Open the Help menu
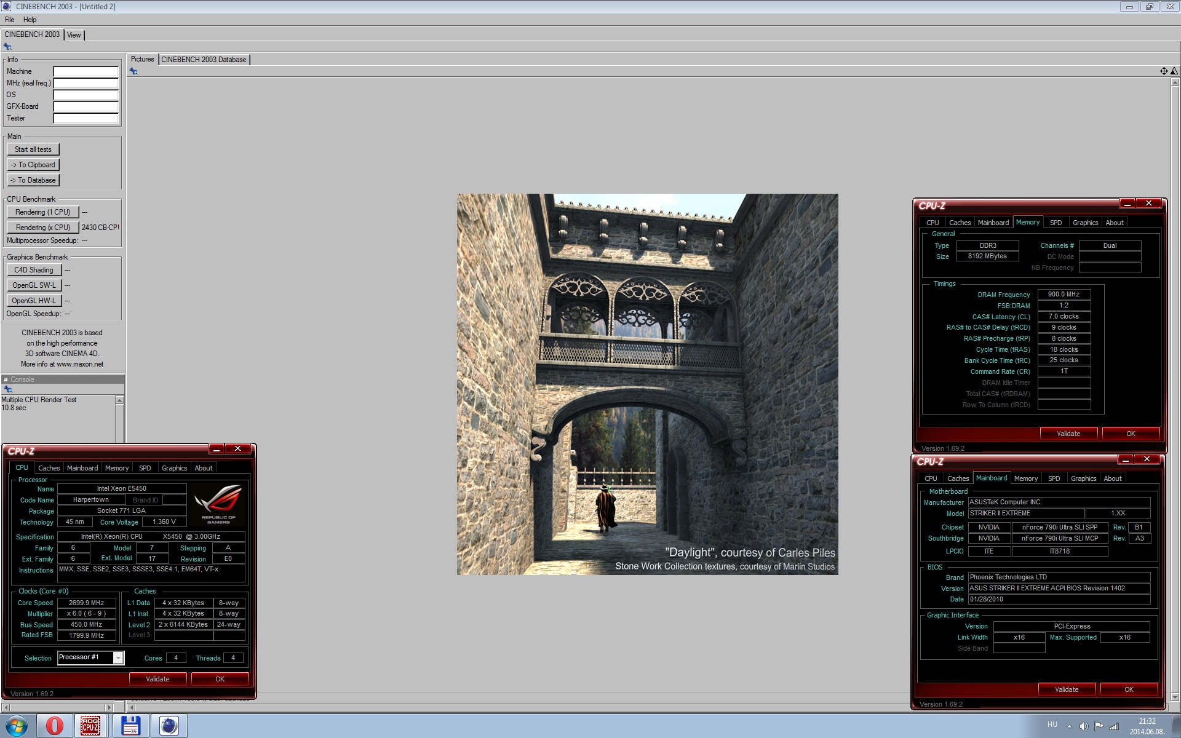 click(30, 20)
